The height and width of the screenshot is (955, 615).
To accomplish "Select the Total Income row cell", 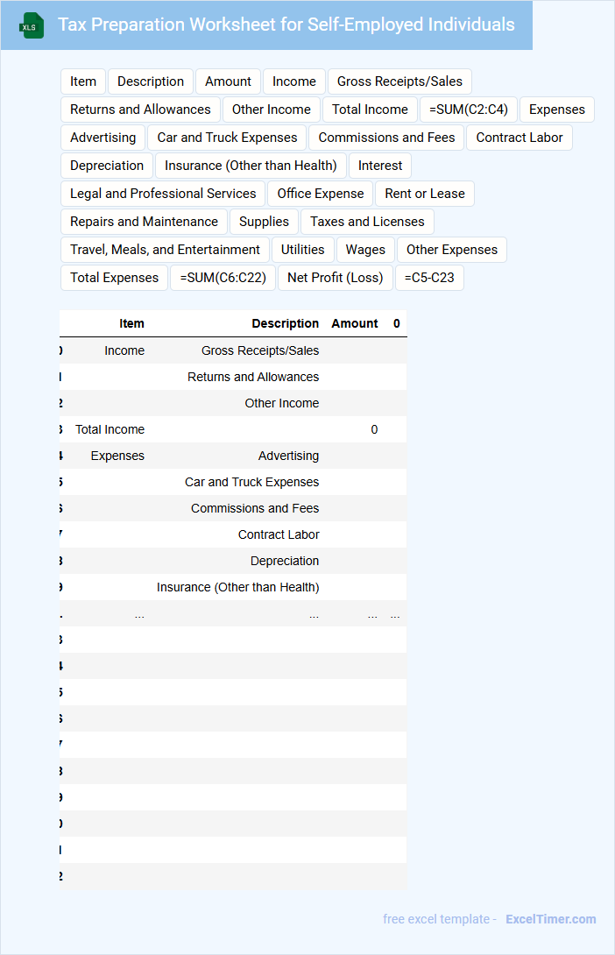I will (110, 429).
